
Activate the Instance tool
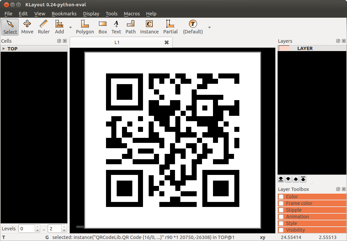tap(149, 27)
